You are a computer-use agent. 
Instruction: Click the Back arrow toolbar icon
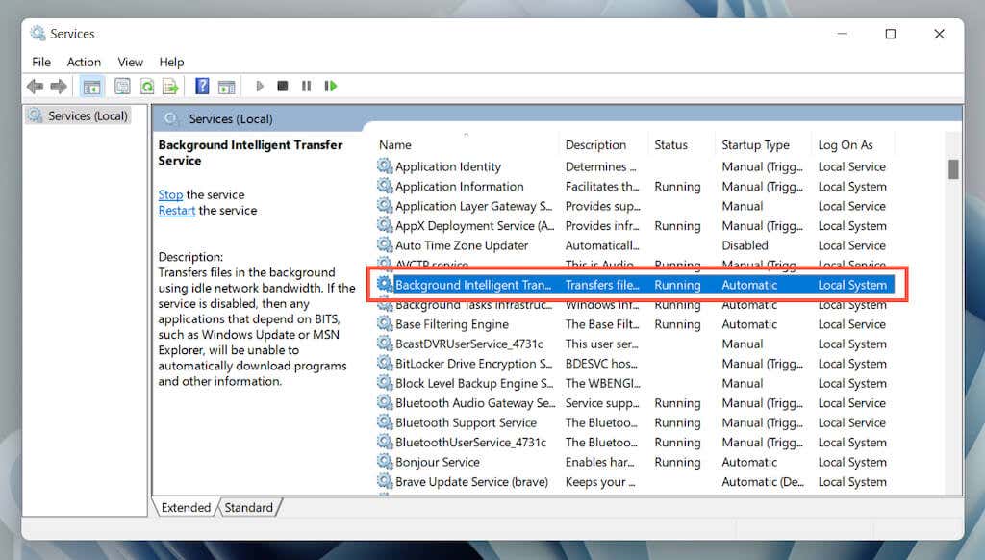[36, 86]
